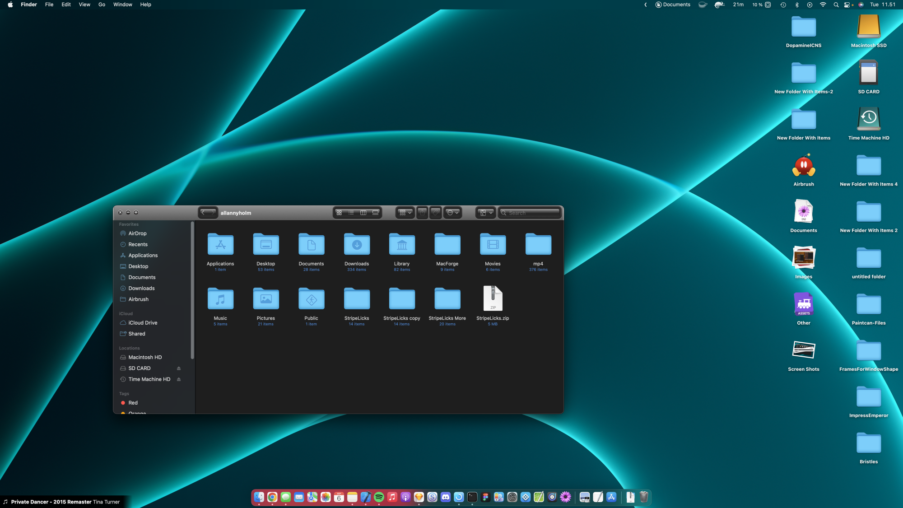Open the Action ellipsis dropdown menu
903x508 pixels.
452,213
